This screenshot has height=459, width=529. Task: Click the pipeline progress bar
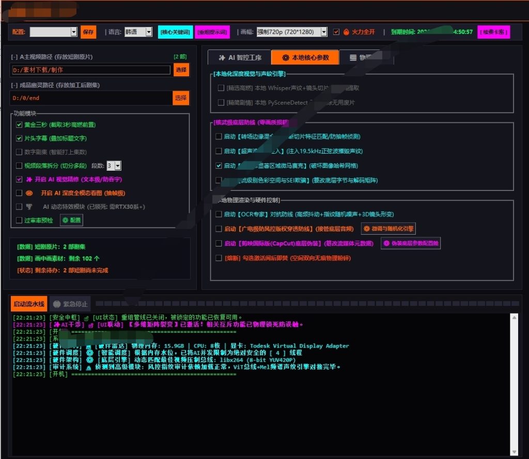[307, 304]
